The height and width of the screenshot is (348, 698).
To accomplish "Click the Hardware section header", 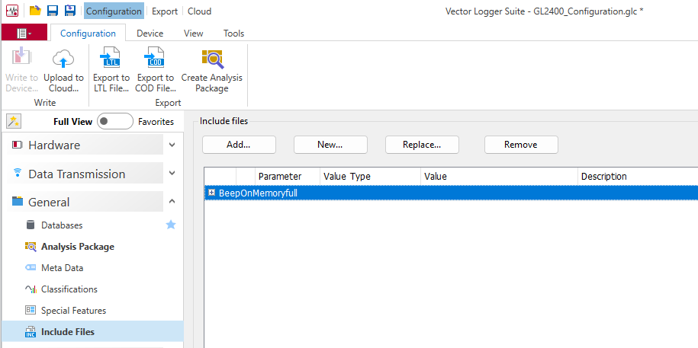I will click(x=85, y=145).
